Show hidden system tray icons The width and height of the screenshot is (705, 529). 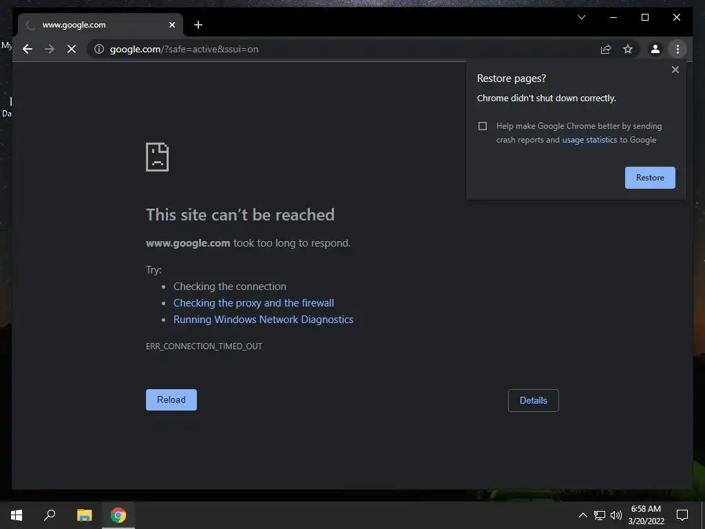582,515
